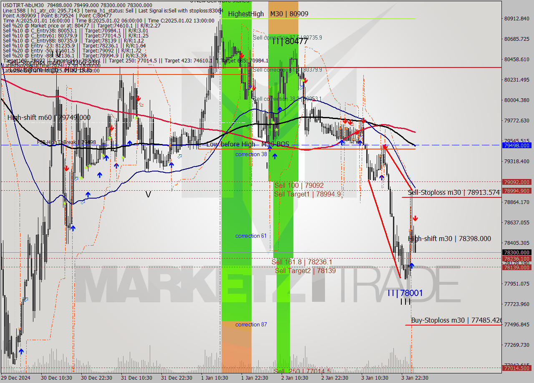Click 'FSB-HighToBreak | 79498' label
The image size is (534, 383).
point(66,142)
